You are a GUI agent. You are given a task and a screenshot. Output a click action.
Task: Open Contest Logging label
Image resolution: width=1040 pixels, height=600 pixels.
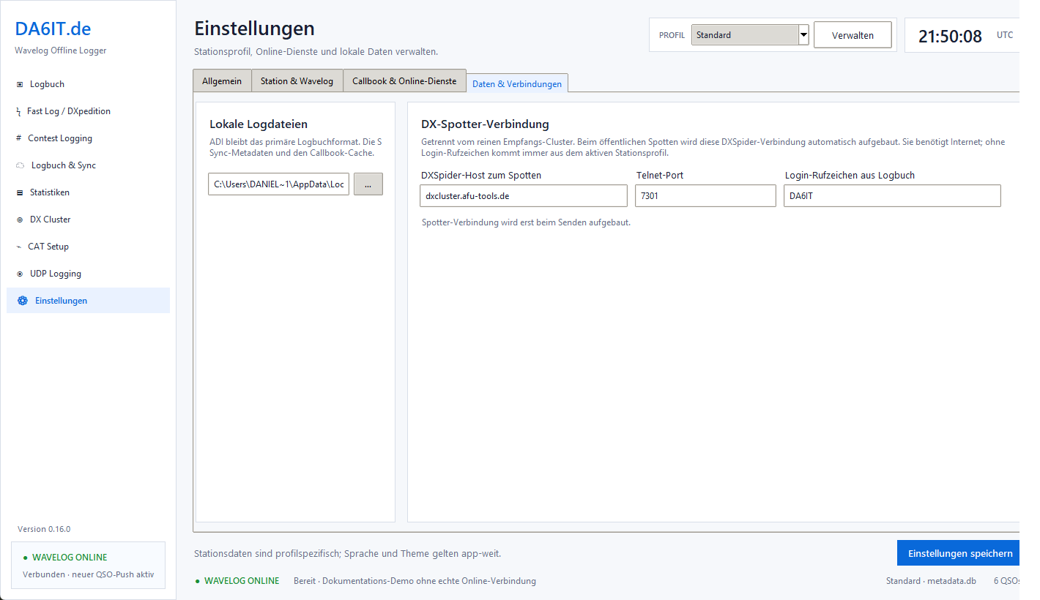[x=60, y=138]
